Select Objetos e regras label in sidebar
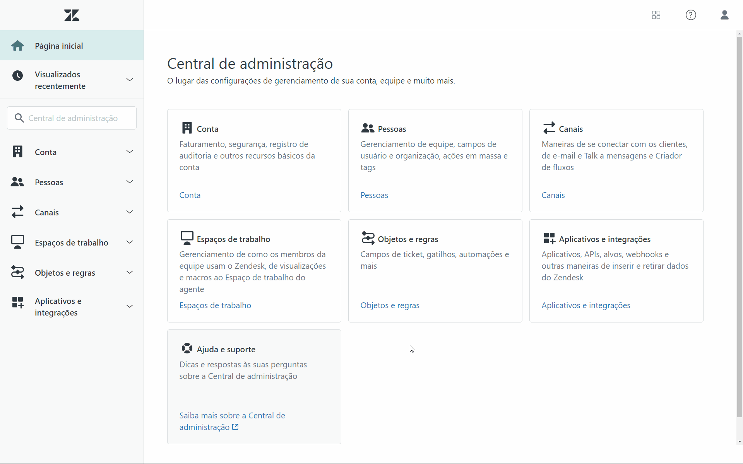The height and width of the screenshot is (464, 743). [65, 273]
